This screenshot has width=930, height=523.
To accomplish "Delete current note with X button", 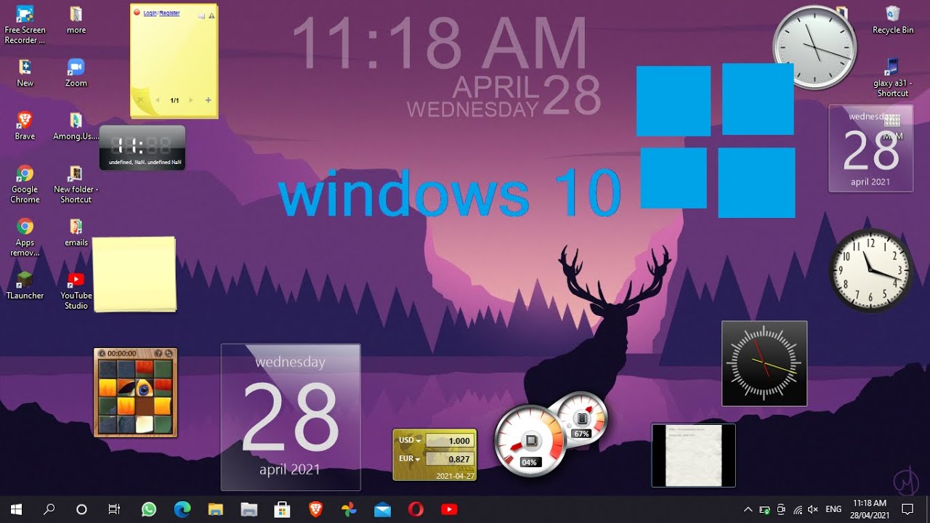I will coord(140,100).
